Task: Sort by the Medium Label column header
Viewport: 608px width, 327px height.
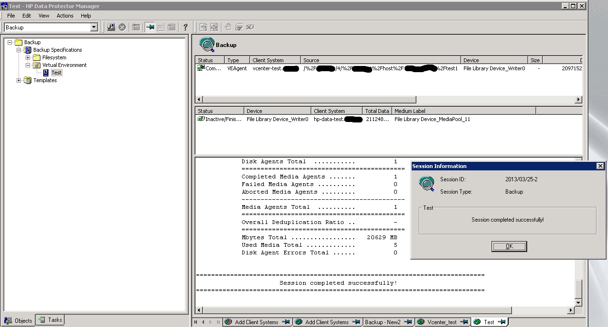Action: coord(464,111)
